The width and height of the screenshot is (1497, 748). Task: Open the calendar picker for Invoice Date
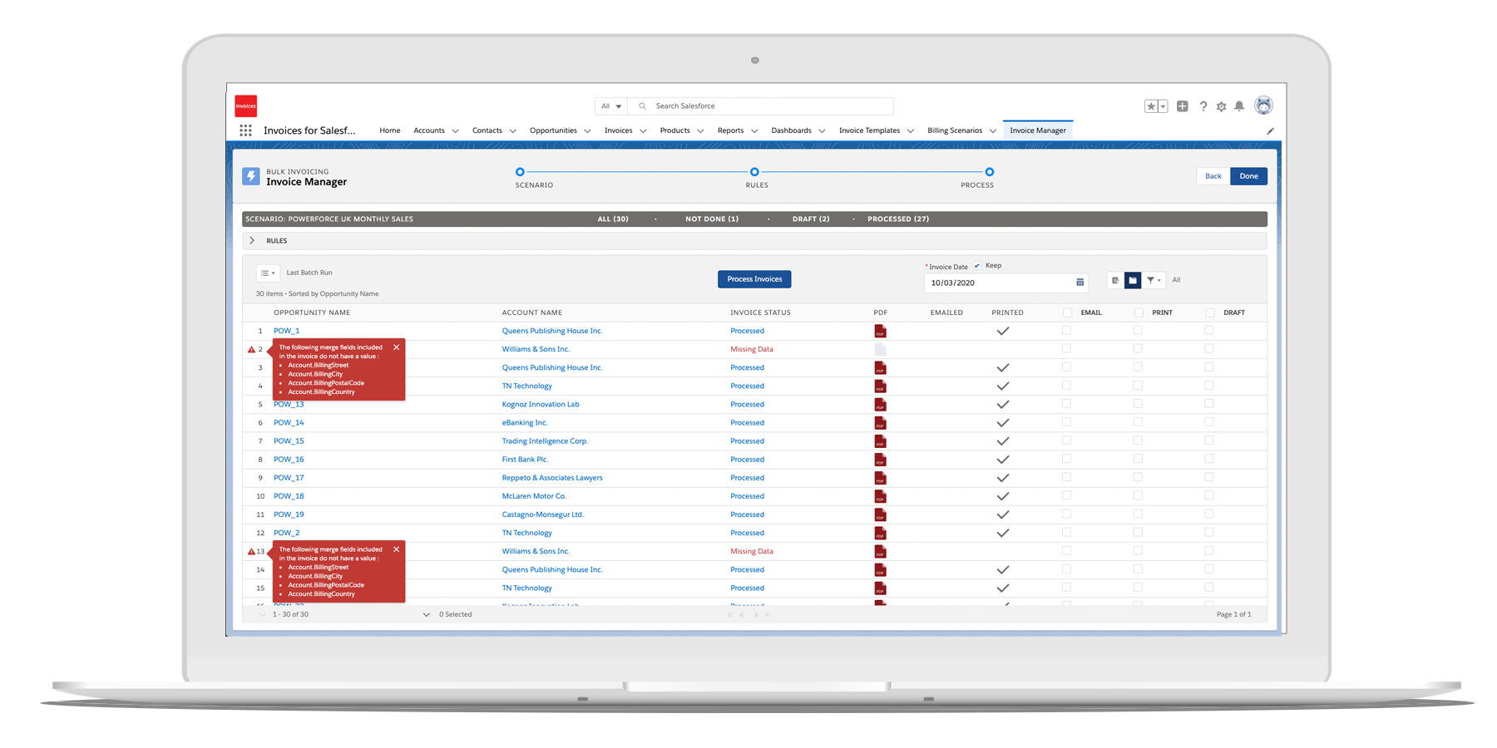point(1080,283)
